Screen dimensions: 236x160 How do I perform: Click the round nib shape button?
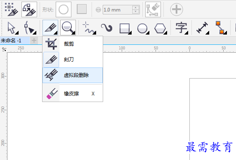[64, 9]
